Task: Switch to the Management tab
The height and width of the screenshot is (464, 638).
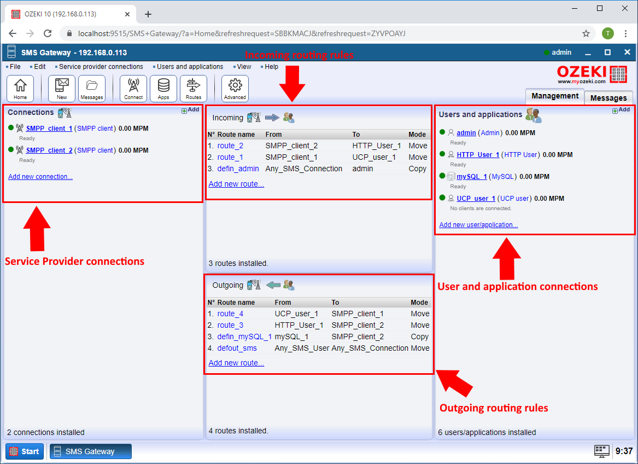Action: 555,96
